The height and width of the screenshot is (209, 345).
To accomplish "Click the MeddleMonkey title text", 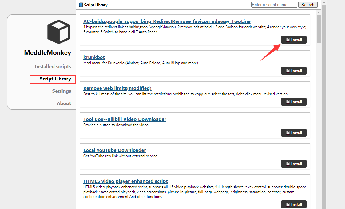I will tap(48, 53).
